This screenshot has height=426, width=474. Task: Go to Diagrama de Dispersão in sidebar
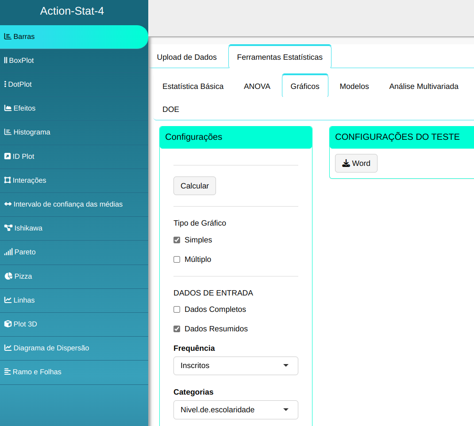(x=51, y=348)
